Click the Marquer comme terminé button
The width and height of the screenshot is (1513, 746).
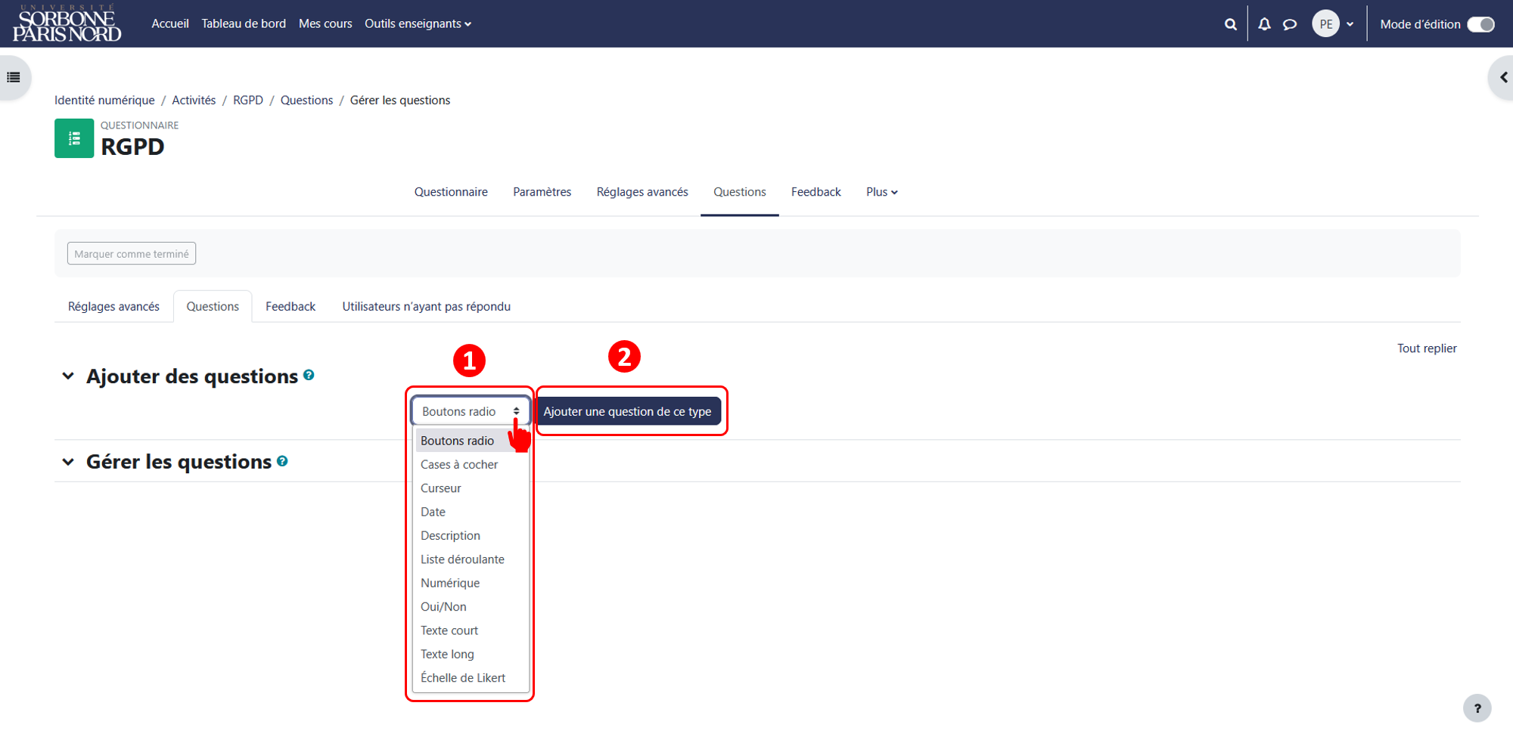[132, 254]
